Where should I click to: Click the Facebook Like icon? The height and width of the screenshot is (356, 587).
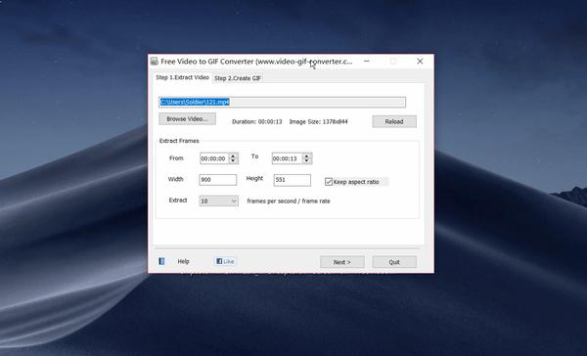point(225,261)
